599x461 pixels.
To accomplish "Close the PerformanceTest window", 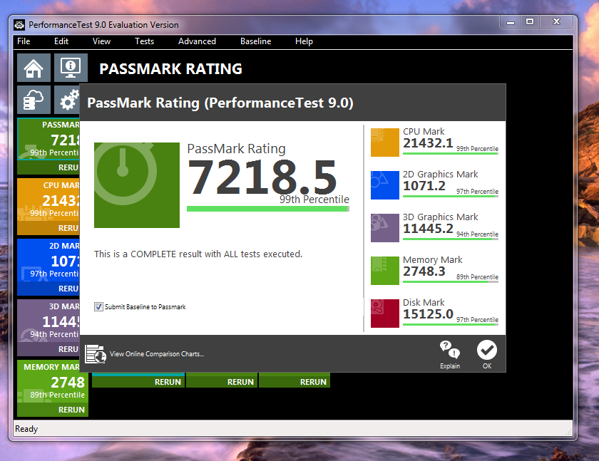I will 556,22.
